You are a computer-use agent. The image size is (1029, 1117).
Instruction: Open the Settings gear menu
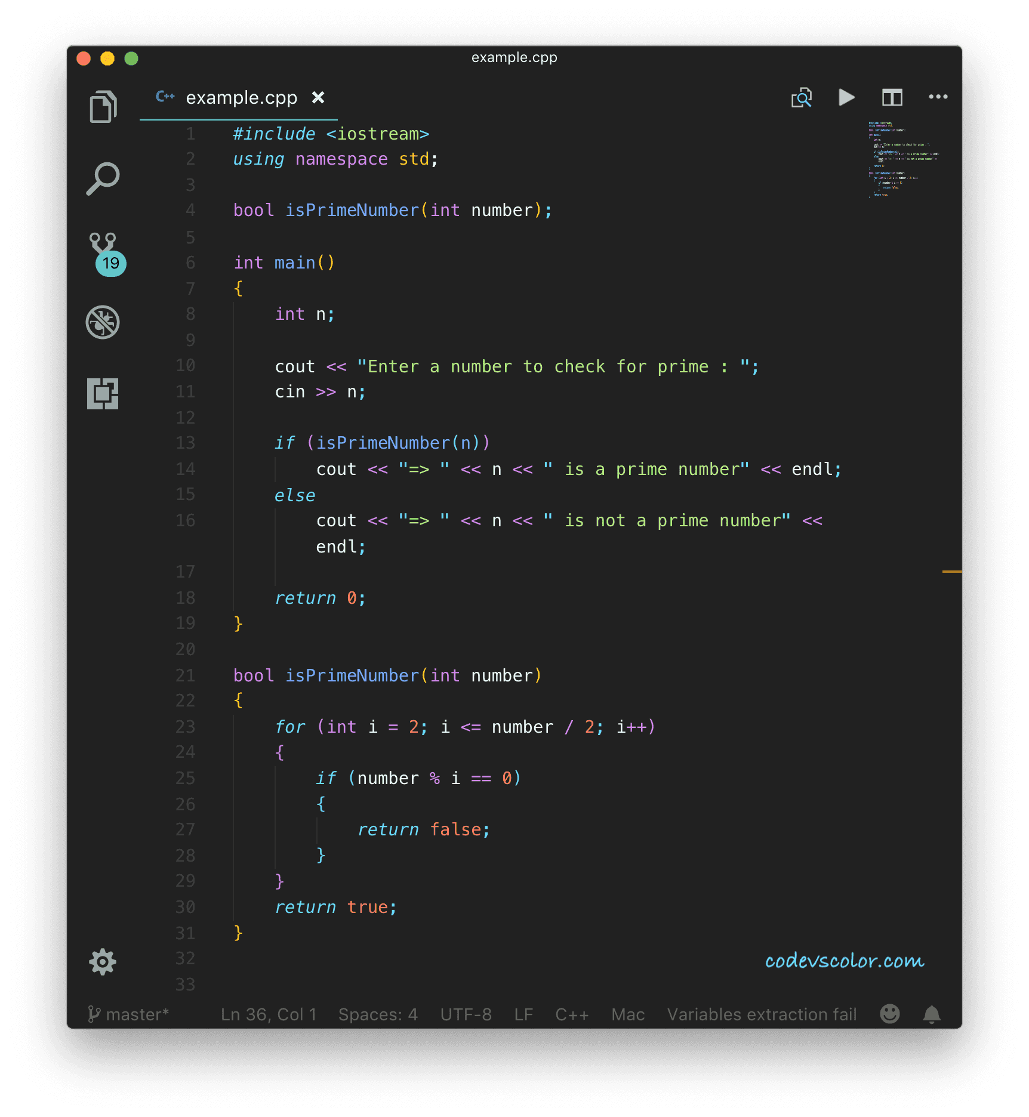click(103, 962)
